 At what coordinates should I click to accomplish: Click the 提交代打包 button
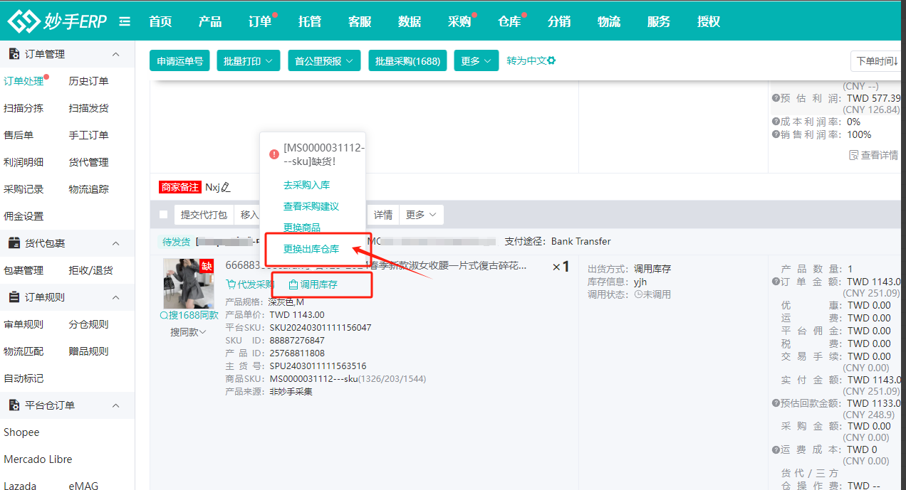click(204, 215)
